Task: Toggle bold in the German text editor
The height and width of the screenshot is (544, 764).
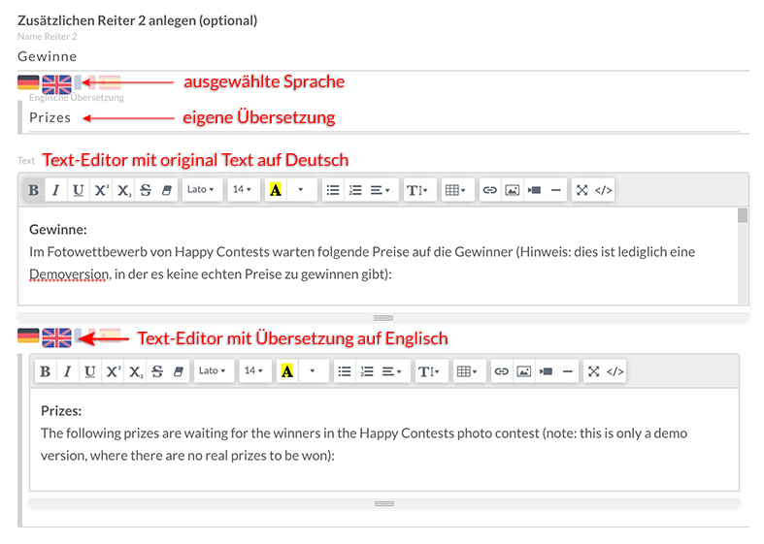Action: click(34, 190)
